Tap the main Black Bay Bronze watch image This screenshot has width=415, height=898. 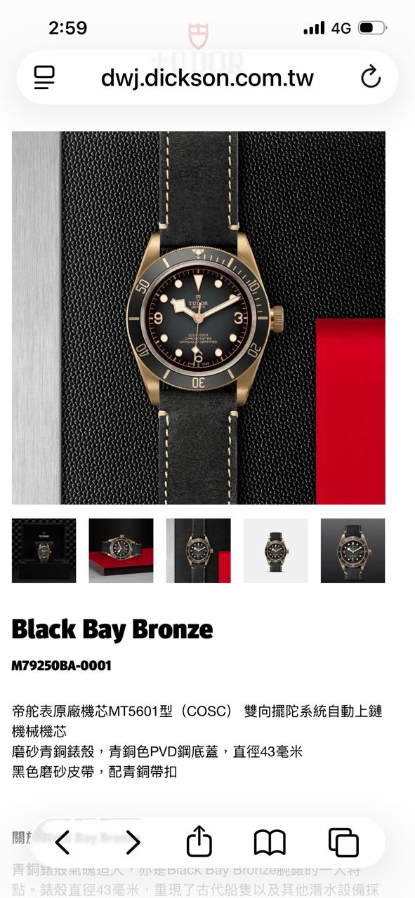coord(199,318)
